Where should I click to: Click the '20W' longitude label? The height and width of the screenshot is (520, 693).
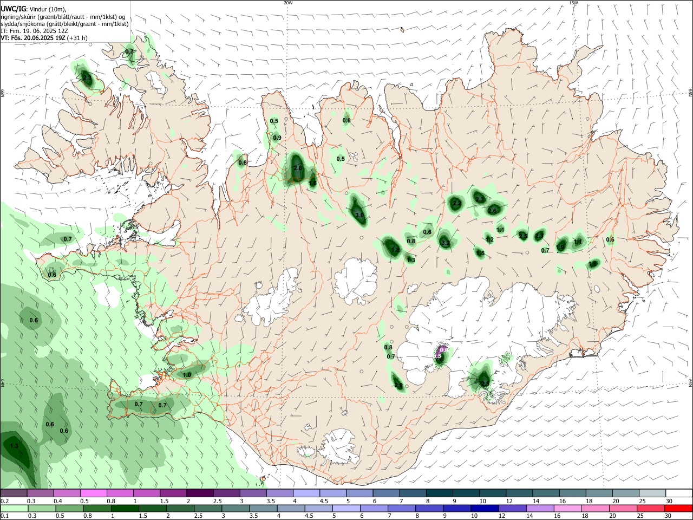288,3
